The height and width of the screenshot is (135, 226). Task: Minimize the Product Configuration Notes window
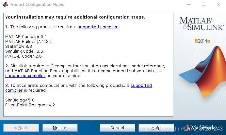(189, 5)
